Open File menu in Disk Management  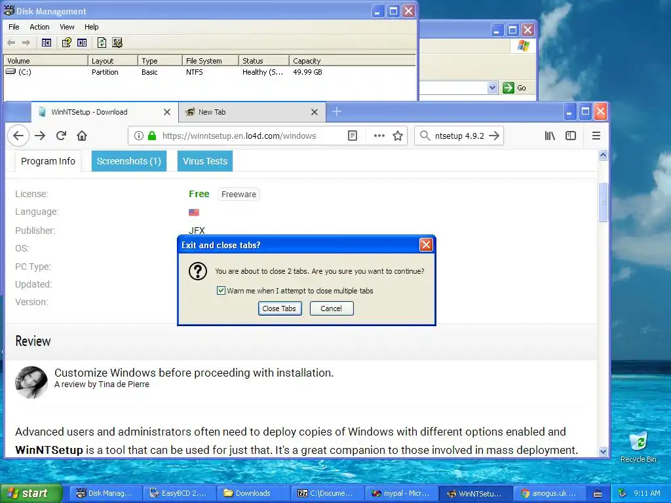tap(14, 26)
